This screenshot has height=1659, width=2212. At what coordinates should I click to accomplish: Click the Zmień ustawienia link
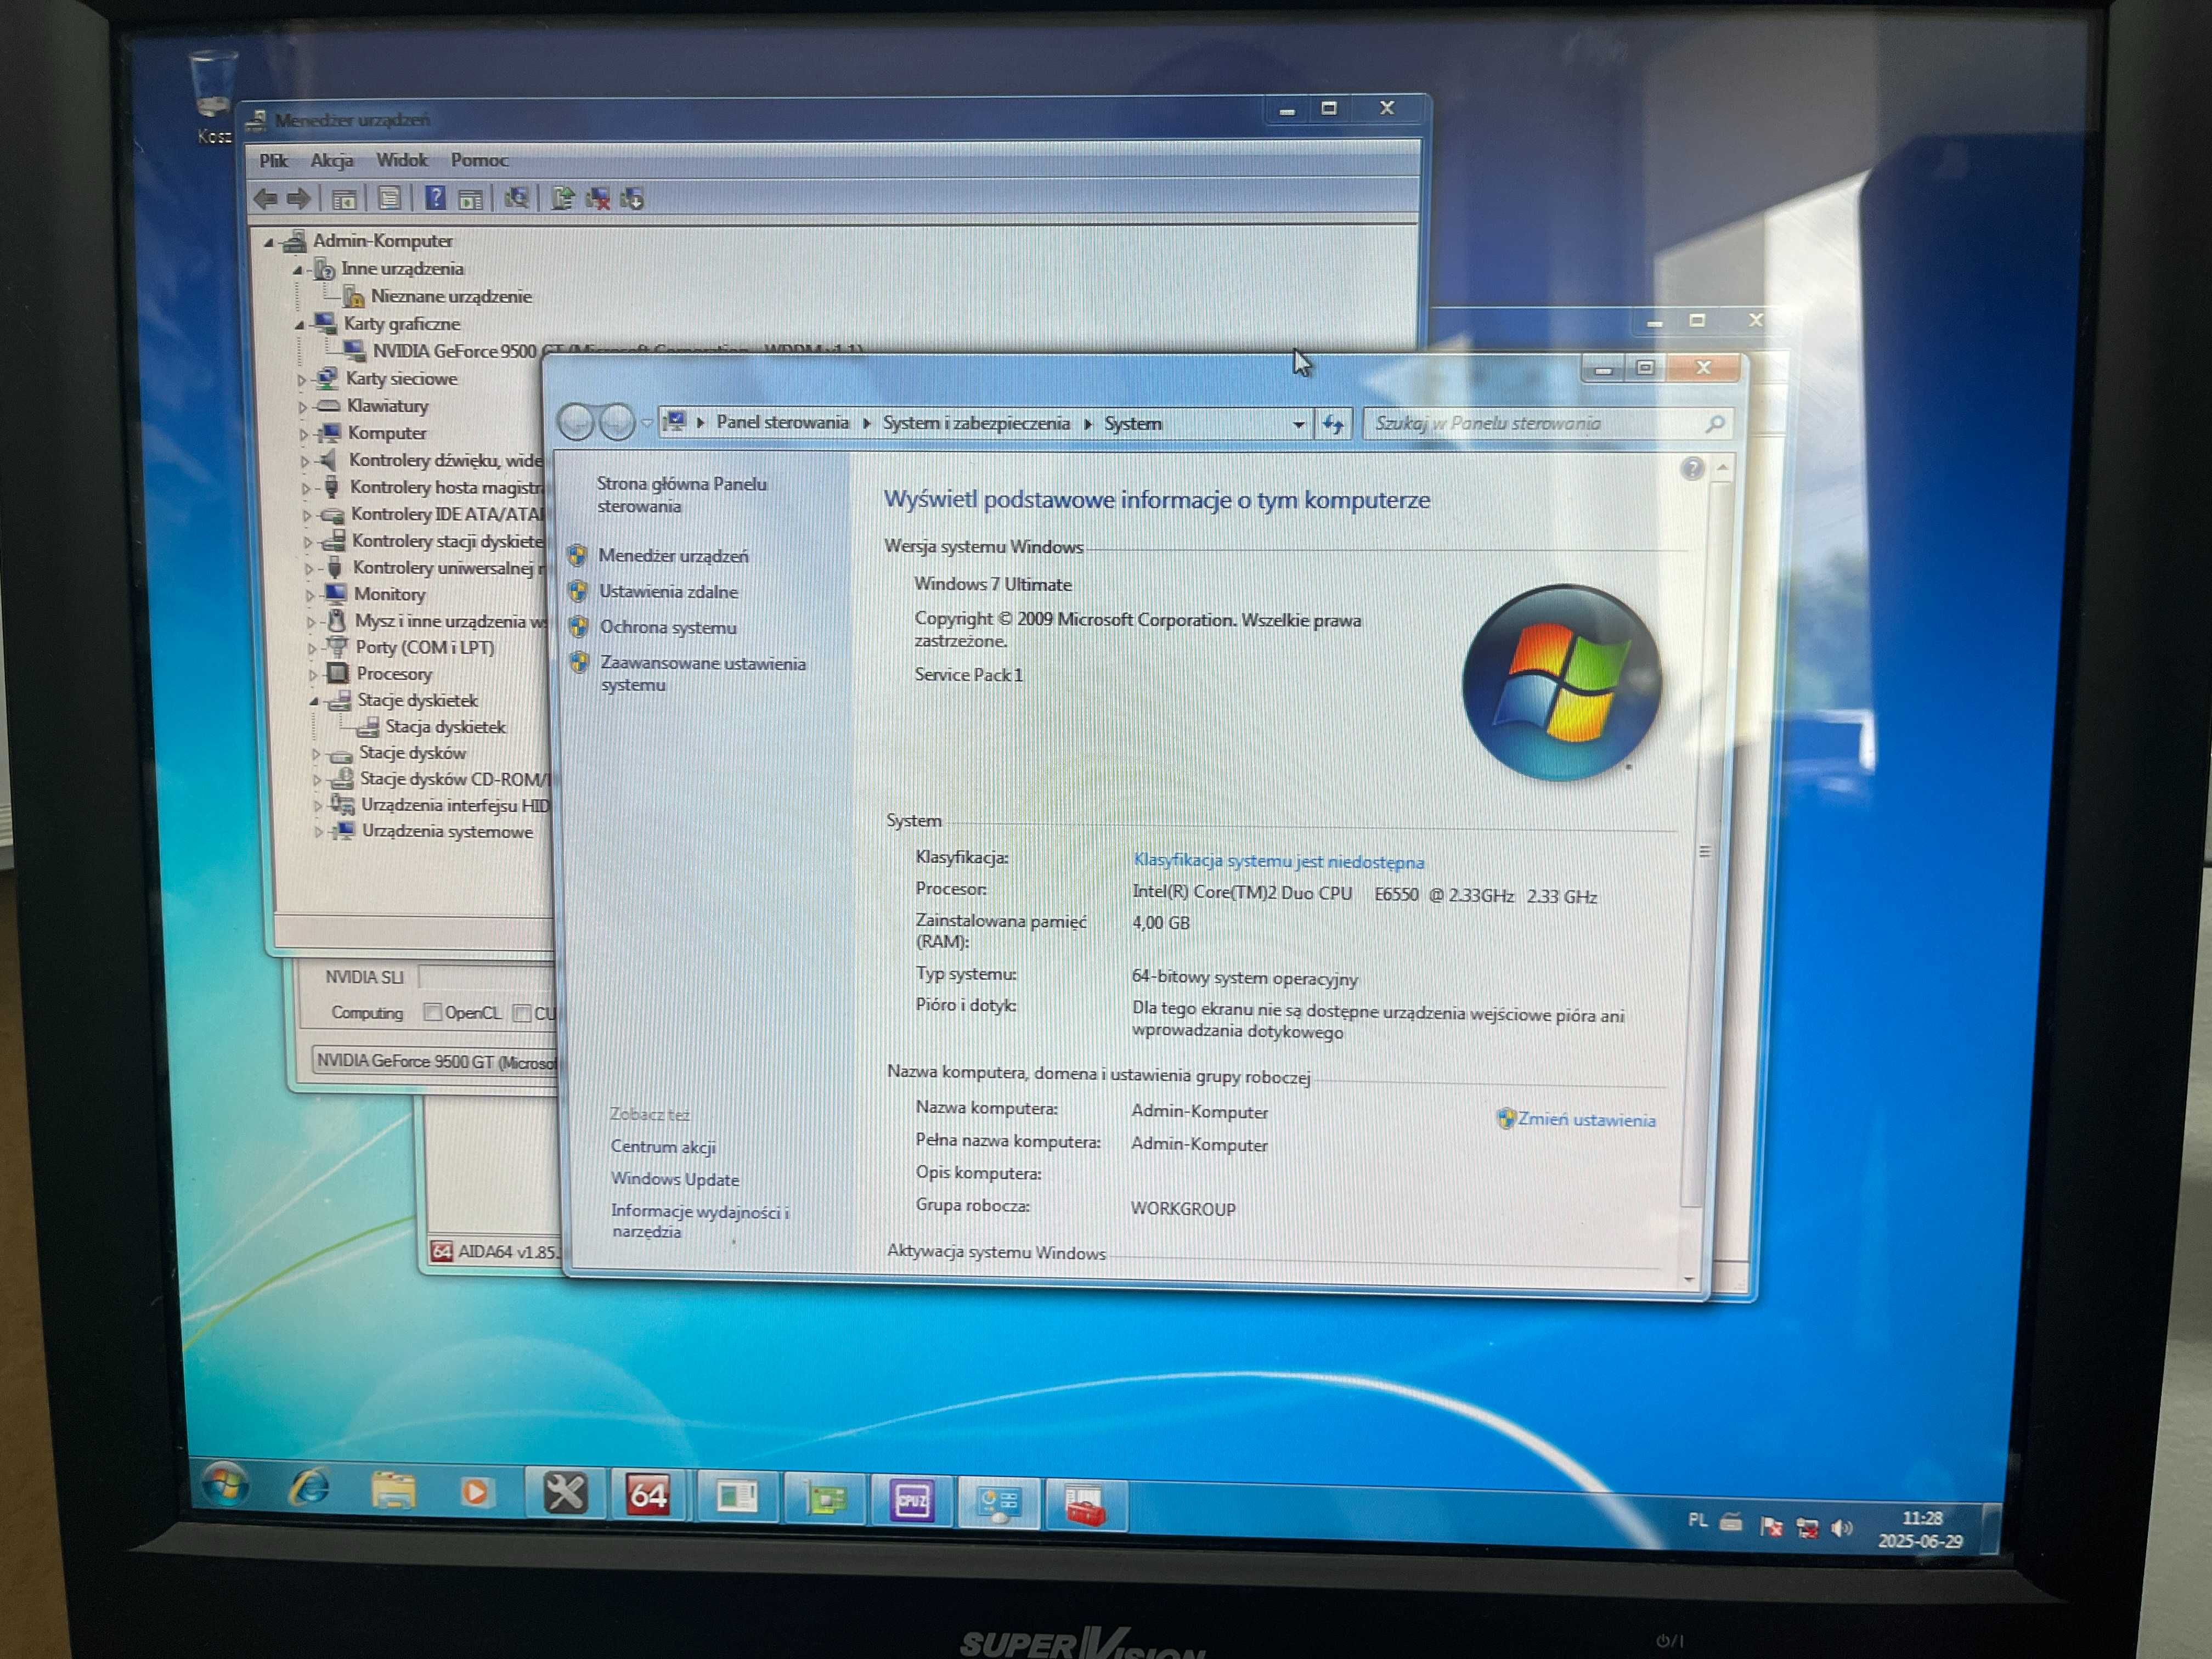[x=1586, y=1120]
